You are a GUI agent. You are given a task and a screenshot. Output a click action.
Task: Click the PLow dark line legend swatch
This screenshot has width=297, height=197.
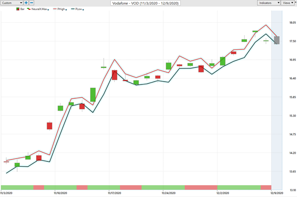[73, 9]
